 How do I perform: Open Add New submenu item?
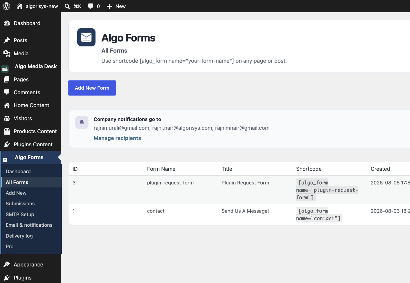pyautogui.click(x=16, y=193)
